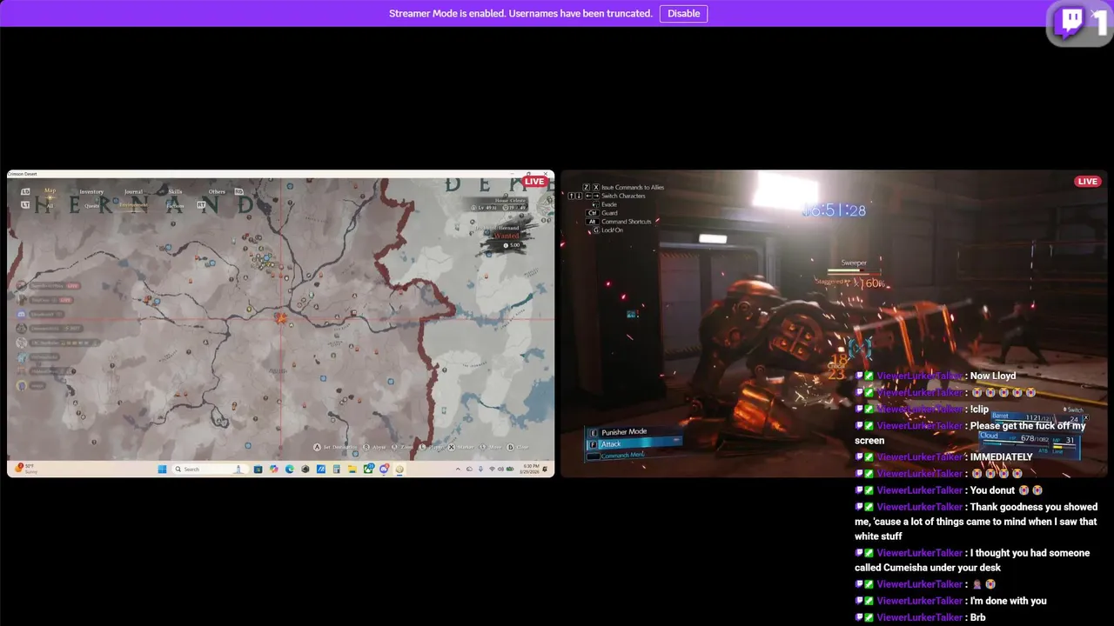Click the notification bell tray icon

tap(545, 469)
